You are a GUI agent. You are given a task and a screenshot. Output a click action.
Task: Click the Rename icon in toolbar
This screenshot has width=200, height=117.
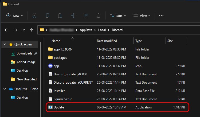pos(73,16)
